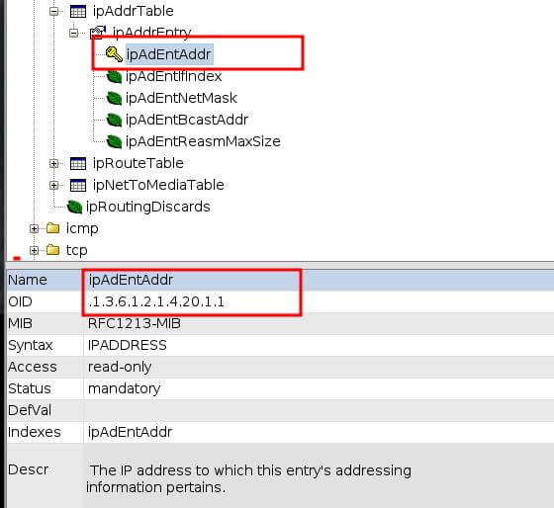Select the ipAdEntNetMask tree item

tap(181, 98)
